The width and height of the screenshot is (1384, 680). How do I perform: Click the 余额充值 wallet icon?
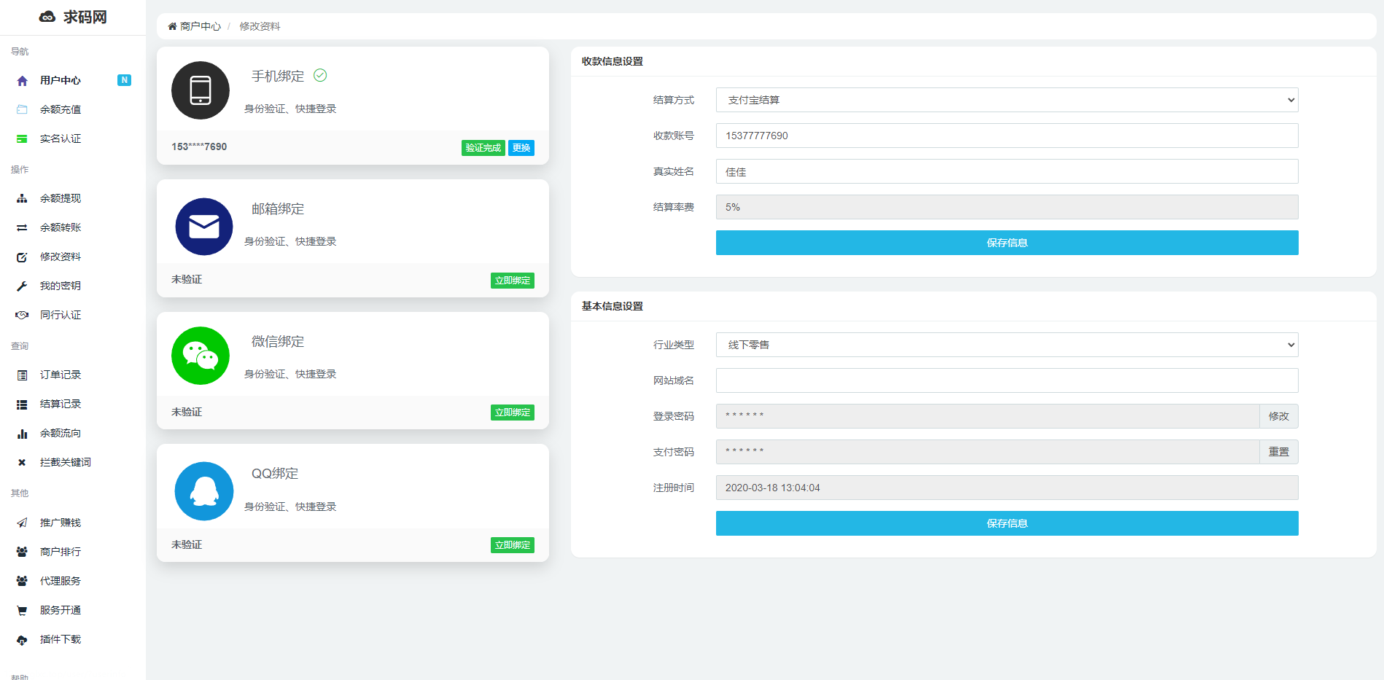[22, 109]
